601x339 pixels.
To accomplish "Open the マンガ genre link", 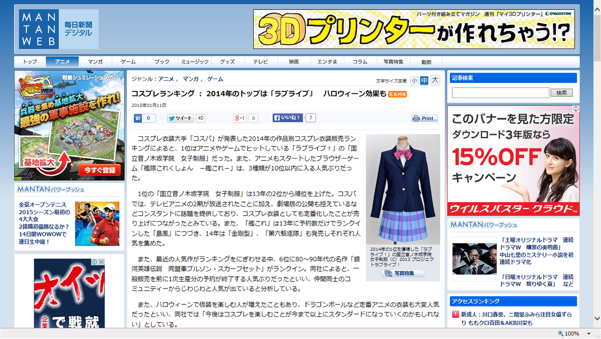I will click(191, 79).
